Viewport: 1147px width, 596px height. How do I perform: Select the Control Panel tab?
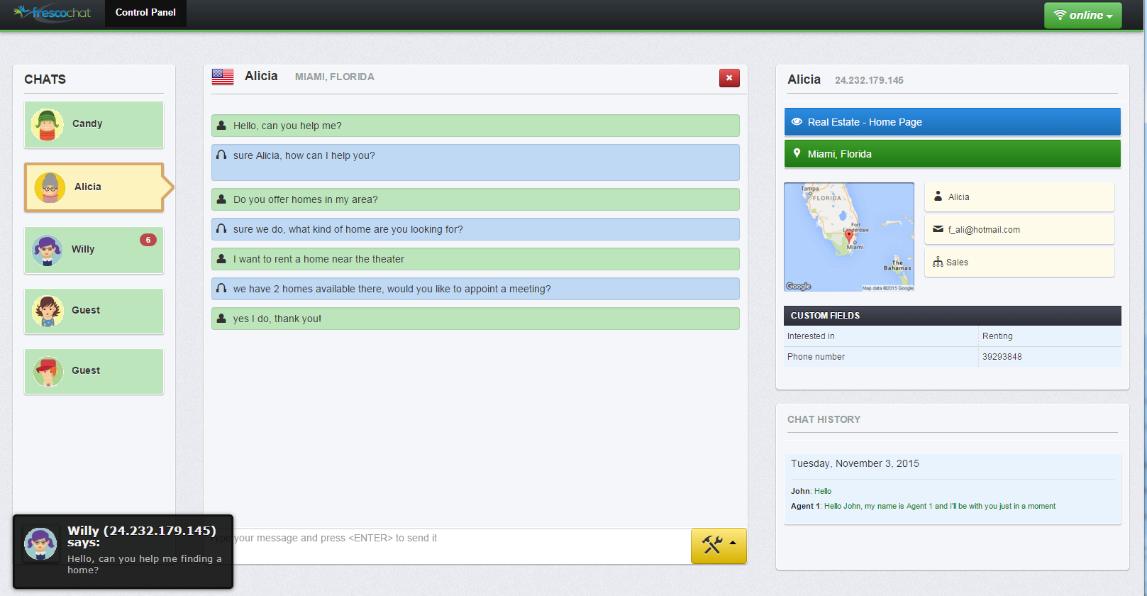145,13
